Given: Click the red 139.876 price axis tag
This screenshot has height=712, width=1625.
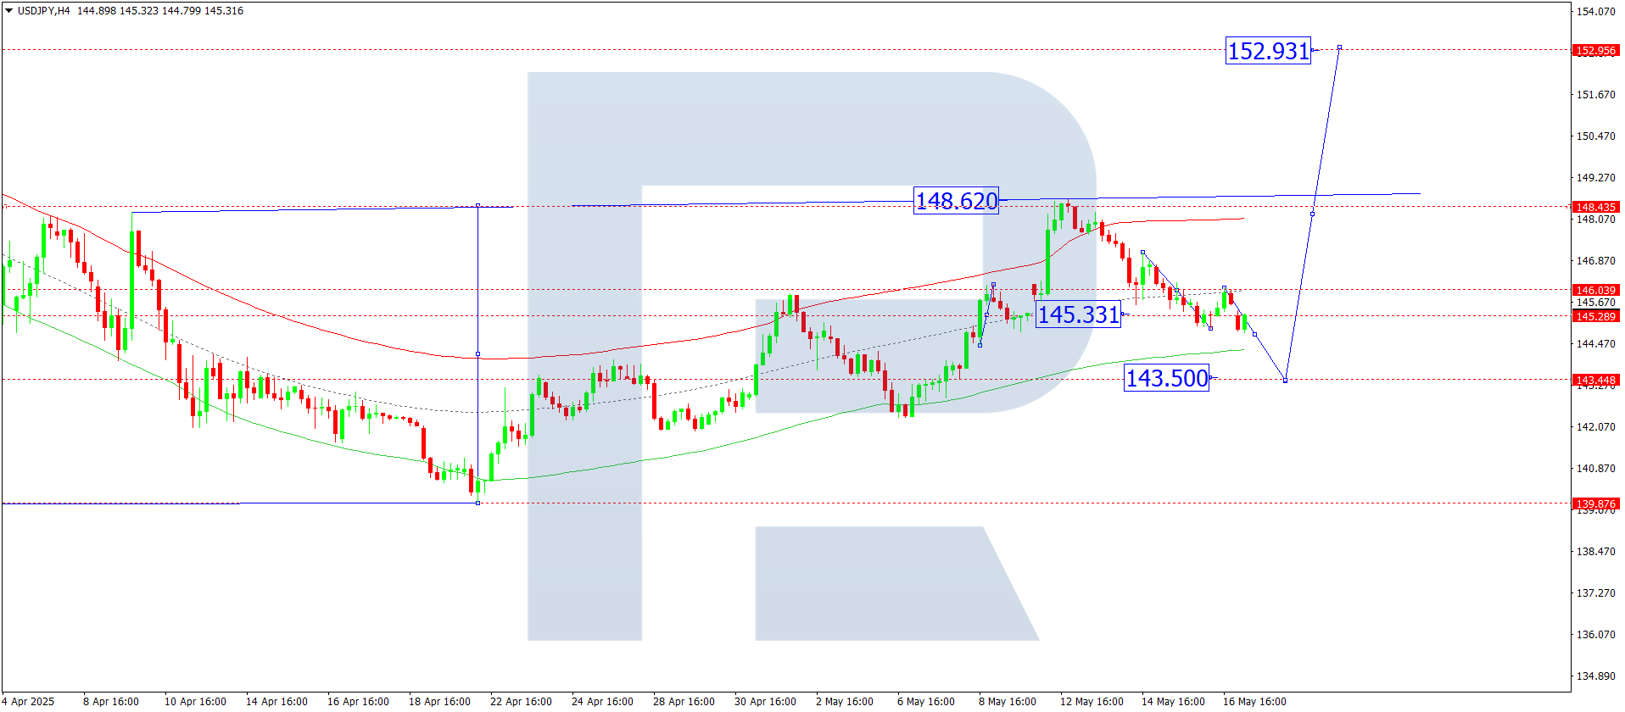Looking at the screenshot, I should [1595, 503].
